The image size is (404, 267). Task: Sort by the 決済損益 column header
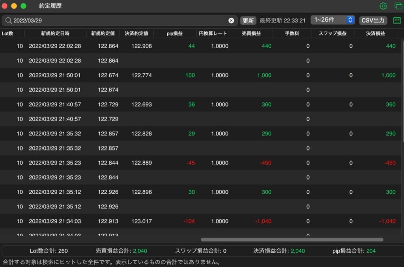click(376, 33)
